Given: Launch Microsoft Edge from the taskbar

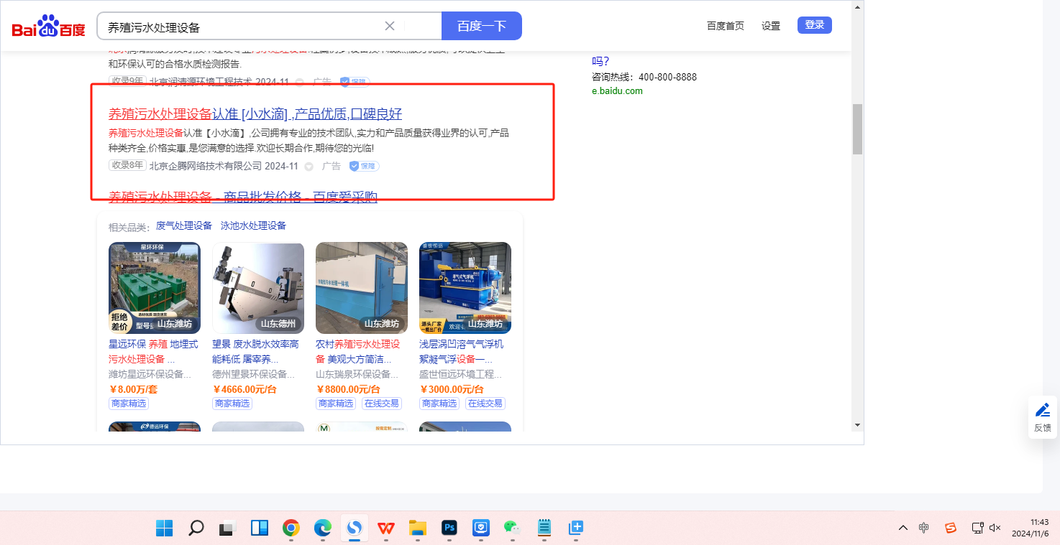Looking at the screenshot, I should tap(323, 528).
